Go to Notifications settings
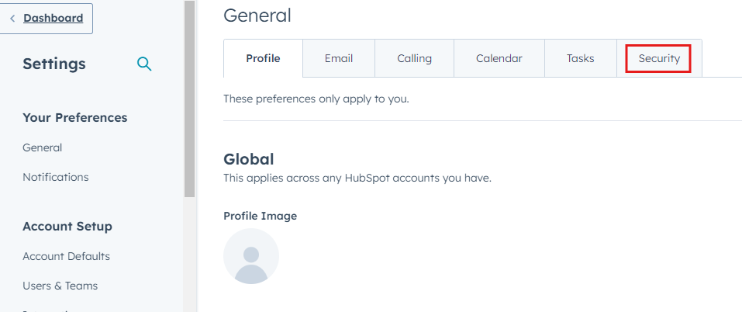 coord(56,177)
